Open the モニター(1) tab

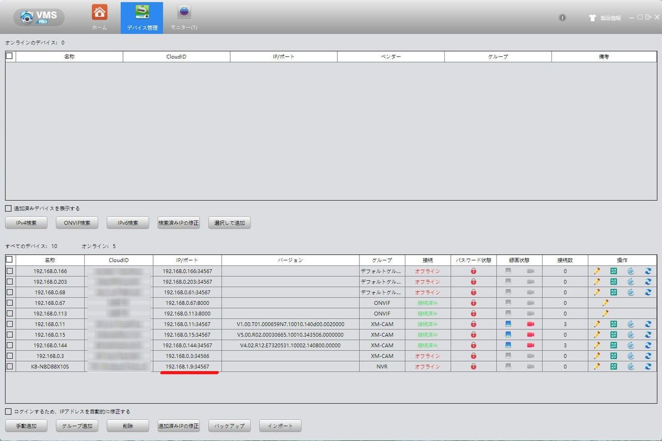184,17
